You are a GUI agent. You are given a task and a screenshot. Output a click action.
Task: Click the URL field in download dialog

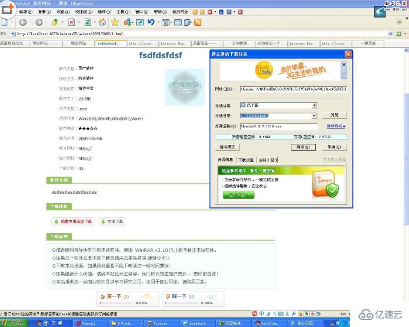tap(294, 89)
